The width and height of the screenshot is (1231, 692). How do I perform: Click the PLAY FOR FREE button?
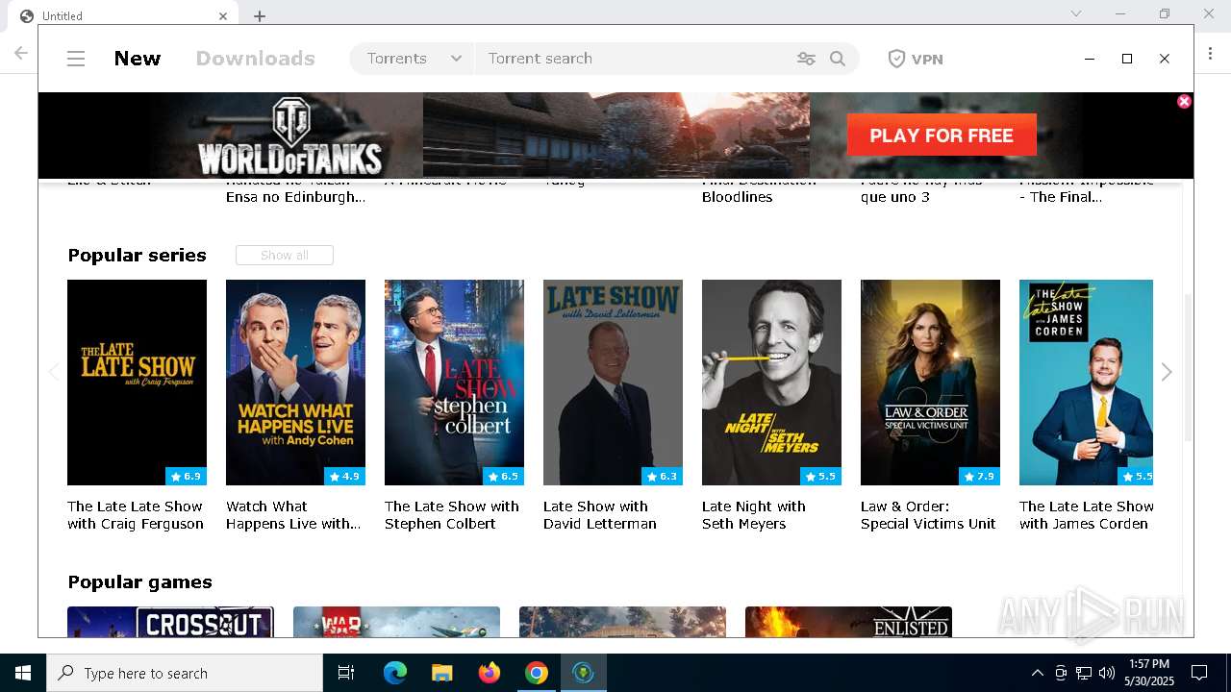(942, 135)
